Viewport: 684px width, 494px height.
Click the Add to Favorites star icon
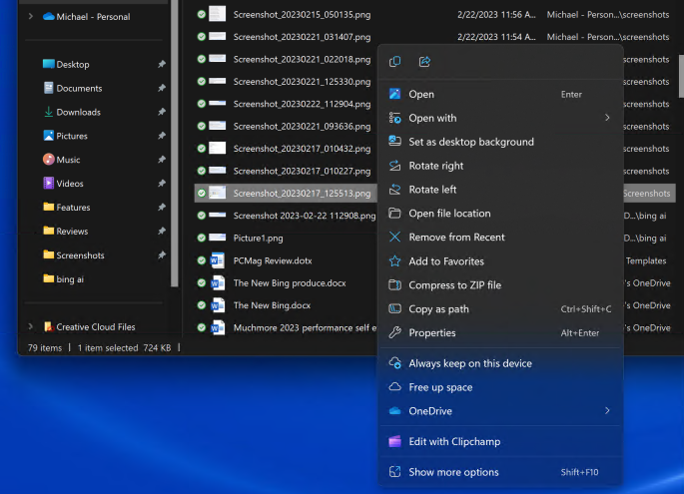(x=395, y=261)
